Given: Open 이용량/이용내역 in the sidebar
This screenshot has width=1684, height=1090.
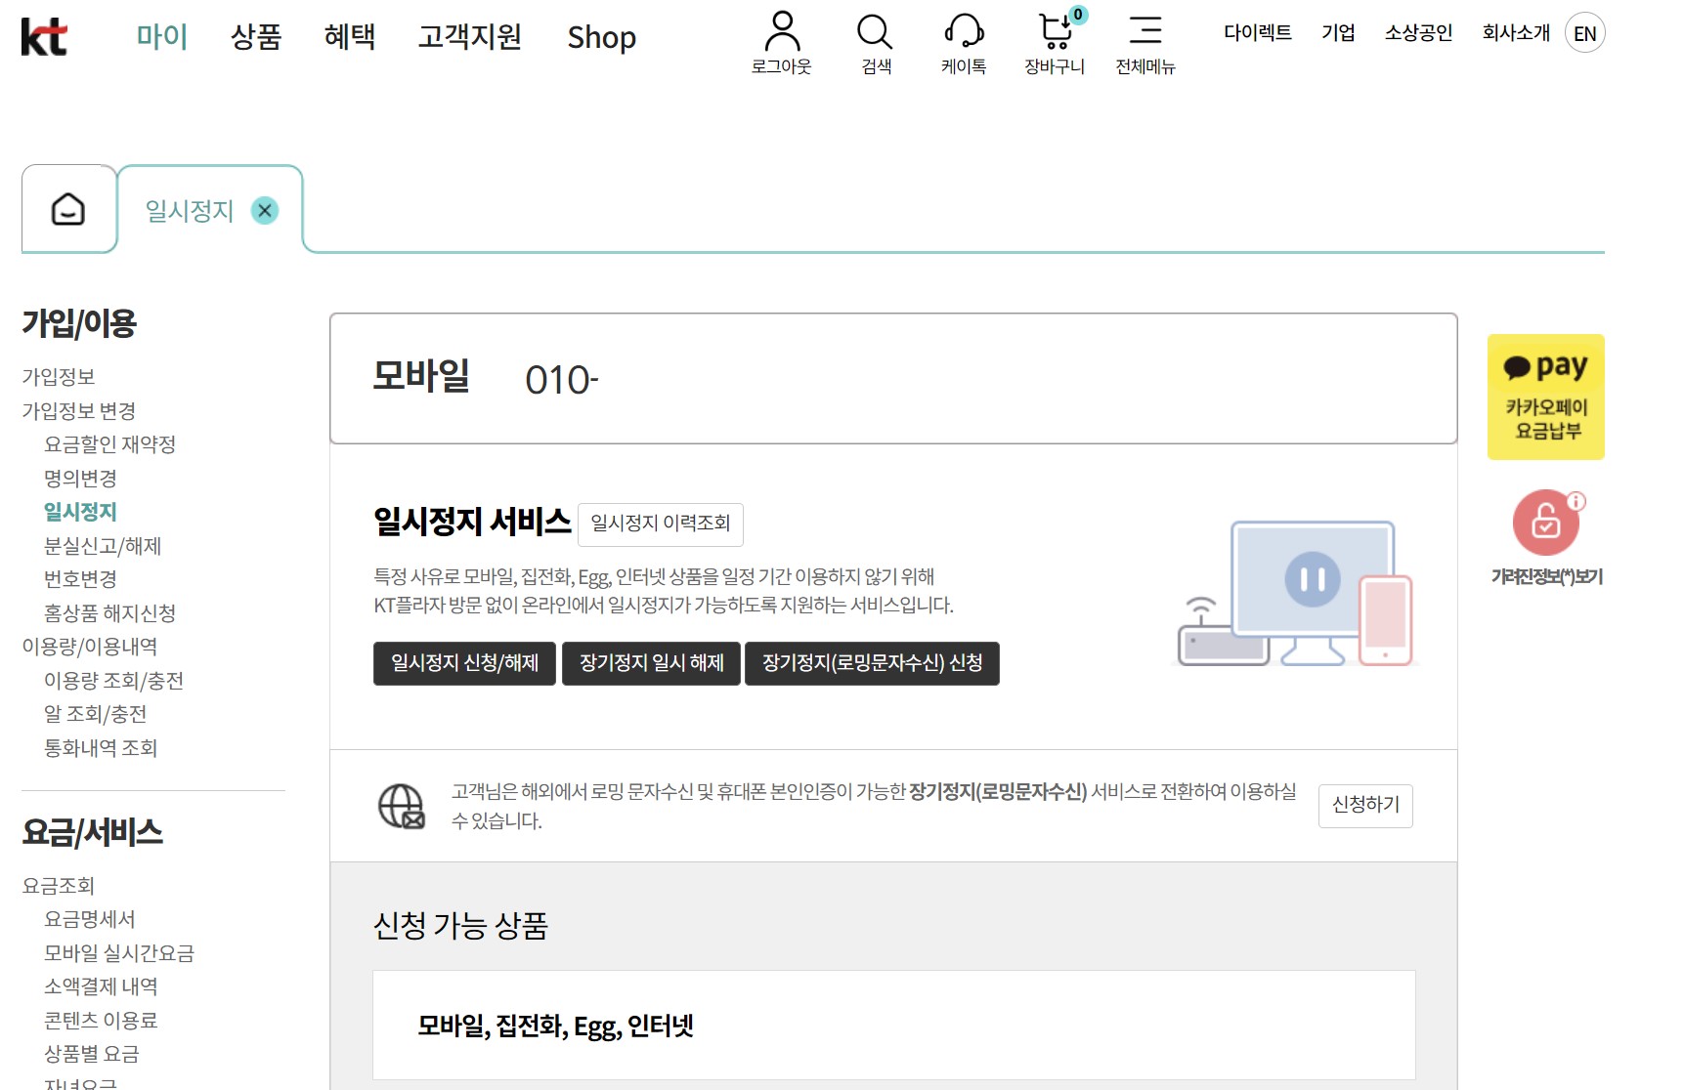Looking at the screenshot, I should click(90, 647).
